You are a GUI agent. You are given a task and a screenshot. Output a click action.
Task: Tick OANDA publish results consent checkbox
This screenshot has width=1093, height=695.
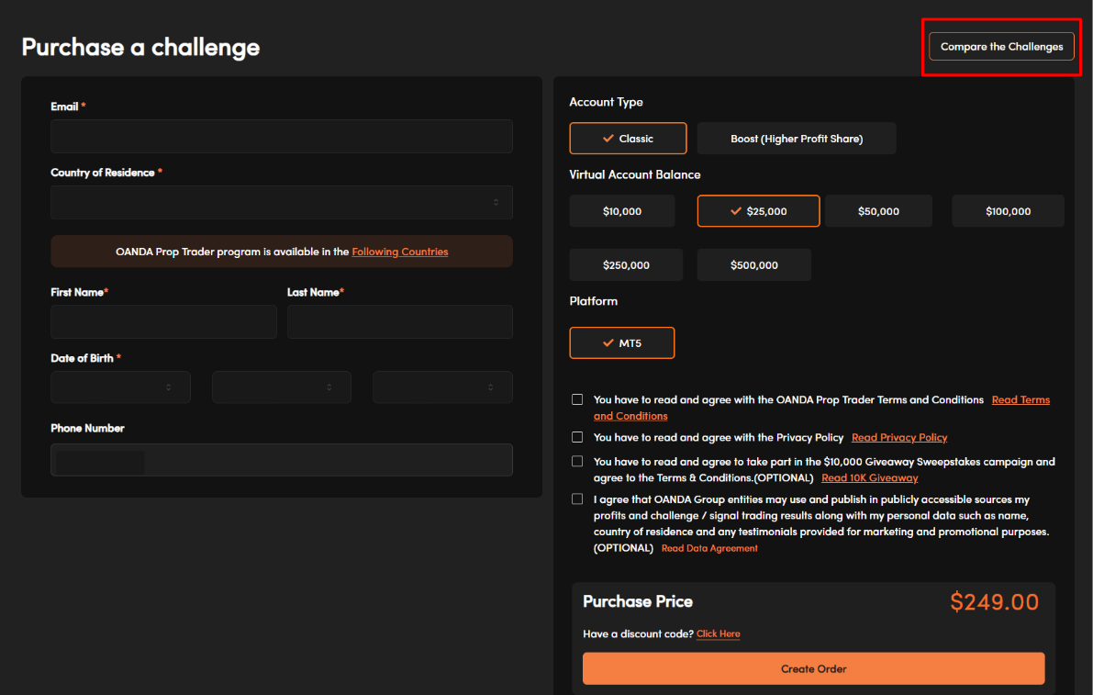point(577,499)
